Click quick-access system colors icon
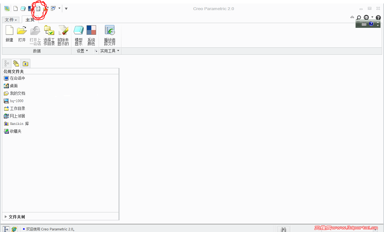Viewport: 384px width, 232px height. [31, 9]
